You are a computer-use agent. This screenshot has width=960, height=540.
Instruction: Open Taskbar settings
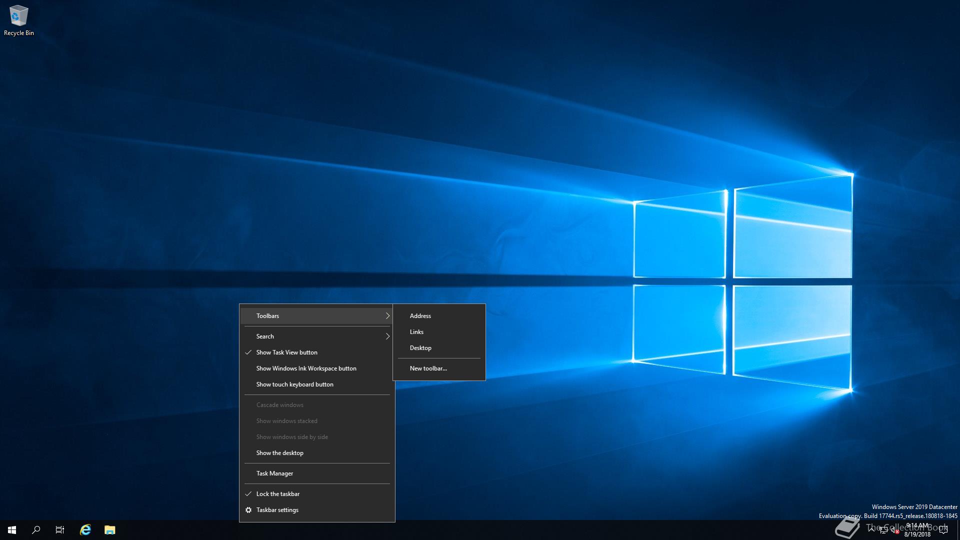pos(277,510)
